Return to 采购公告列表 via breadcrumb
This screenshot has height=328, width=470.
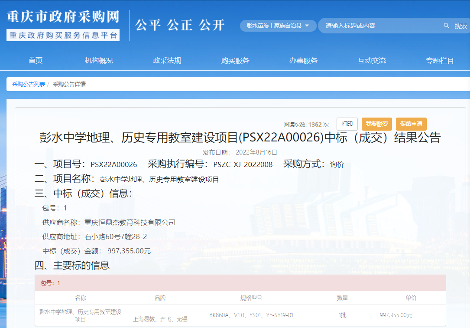tap(29, 84)
